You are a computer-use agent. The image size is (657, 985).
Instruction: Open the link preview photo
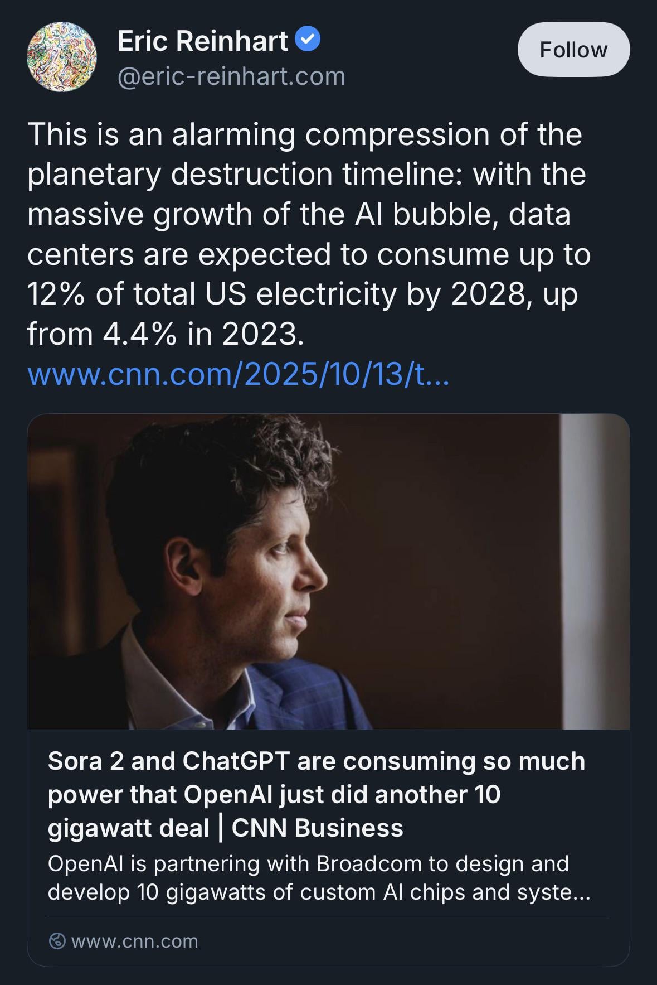tap(328, 571)
